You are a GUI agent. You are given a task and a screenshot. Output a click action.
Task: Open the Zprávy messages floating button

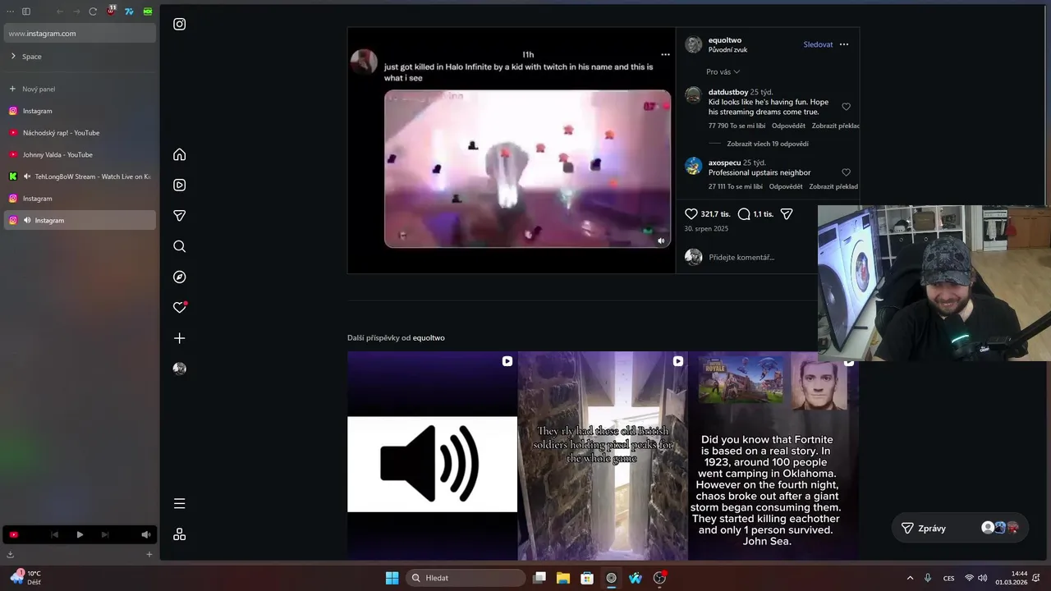pyautogui.click(x=960, y=529)
